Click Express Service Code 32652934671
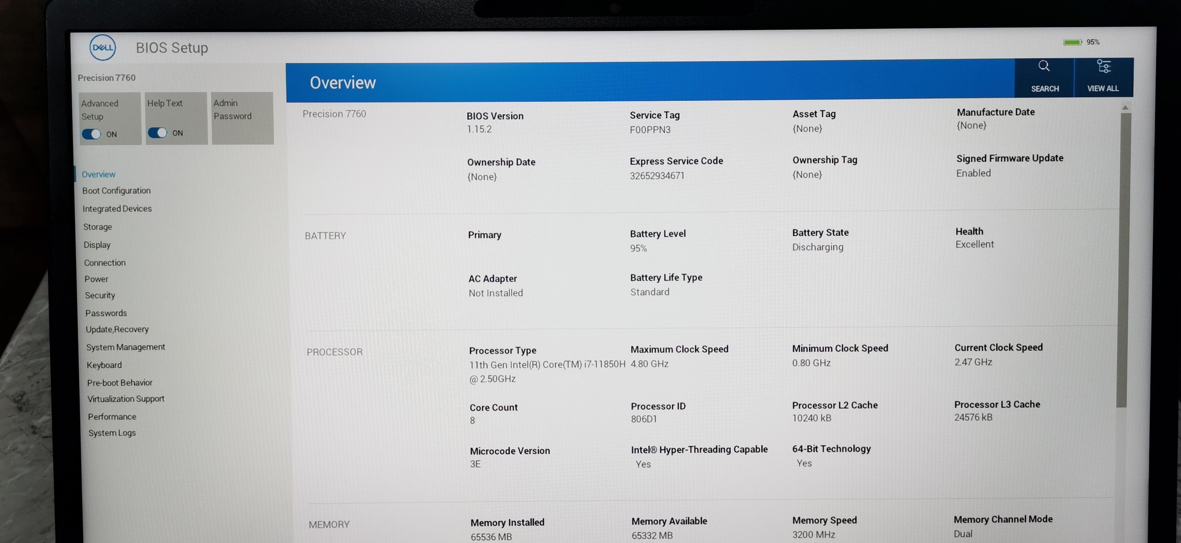Image resolution: width=1181 pixels, height=543 pixels. point(657,176)
